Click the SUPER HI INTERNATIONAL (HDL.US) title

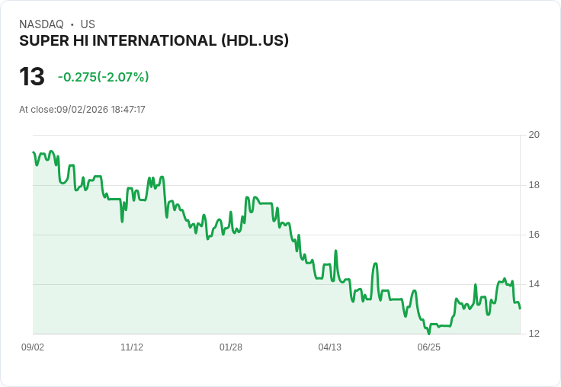point(154,41)
